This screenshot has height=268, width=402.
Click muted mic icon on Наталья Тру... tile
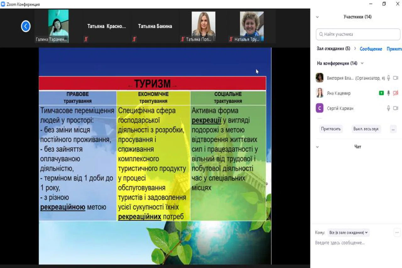(x=231, y=39)
